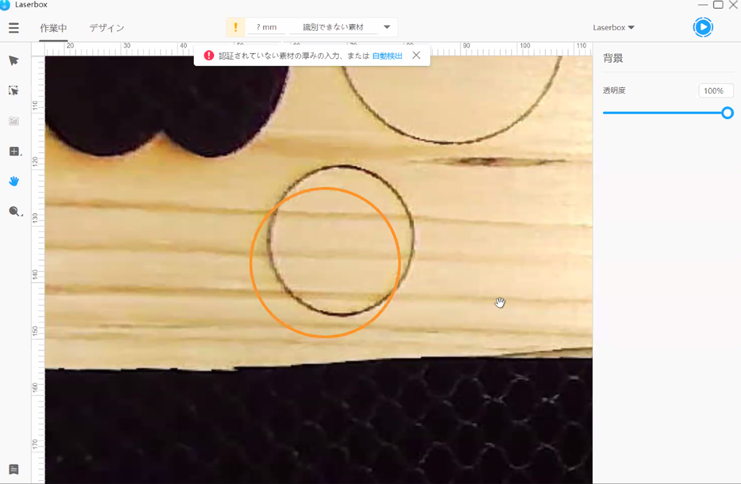The height and width of the screenshot is (484, 741).
Task: Click the 自動検出 auto-detect link
Action: [387, 56]
